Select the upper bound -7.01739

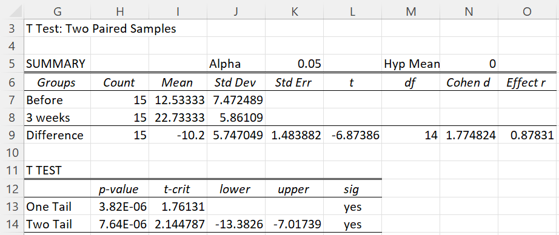(294, 224)
